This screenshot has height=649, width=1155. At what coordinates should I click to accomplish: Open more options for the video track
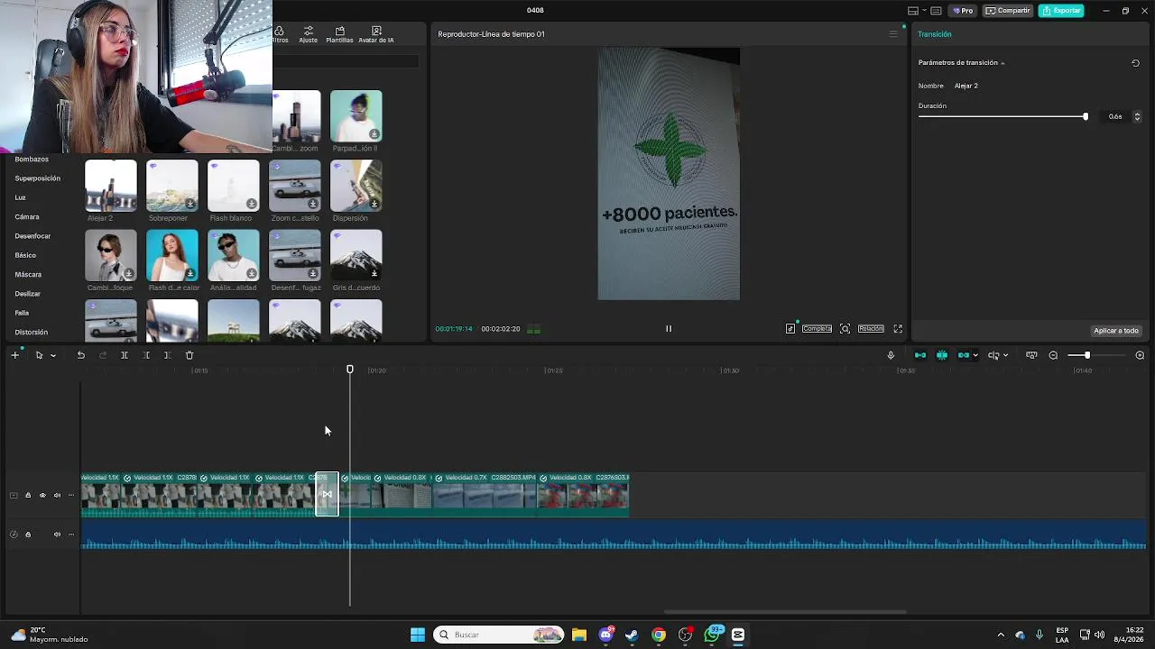point(71,495)
